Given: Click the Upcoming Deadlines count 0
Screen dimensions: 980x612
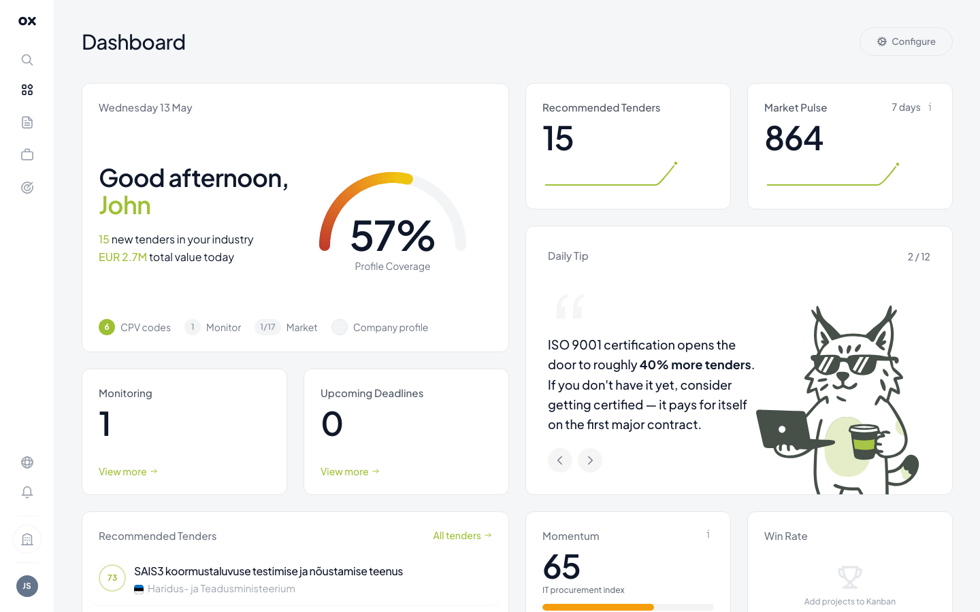Looking at the screenshot, I should [332, 424].
